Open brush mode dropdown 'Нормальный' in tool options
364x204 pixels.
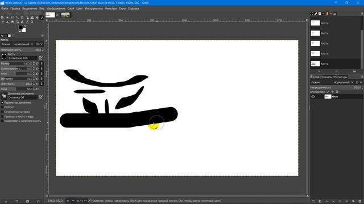point(23,44)
